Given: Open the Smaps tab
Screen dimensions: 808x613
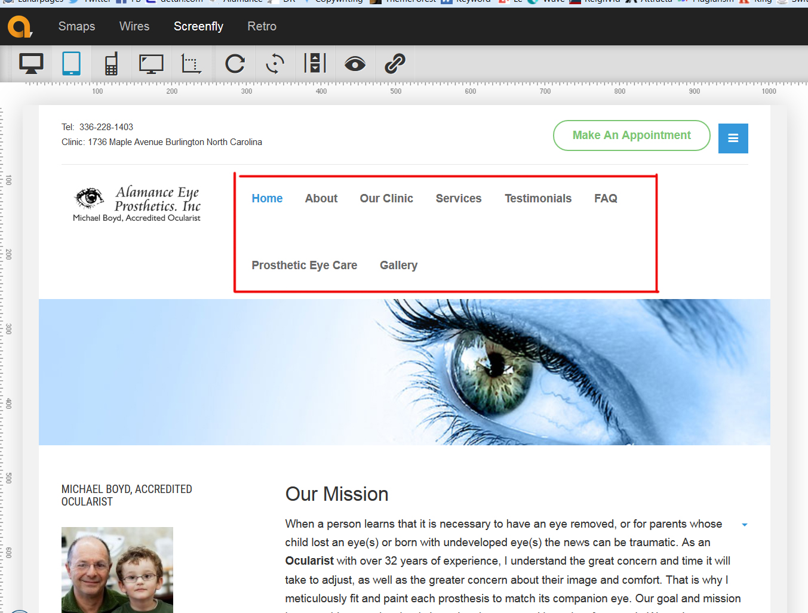Looking at the screenshot, I should coord(76,26).
